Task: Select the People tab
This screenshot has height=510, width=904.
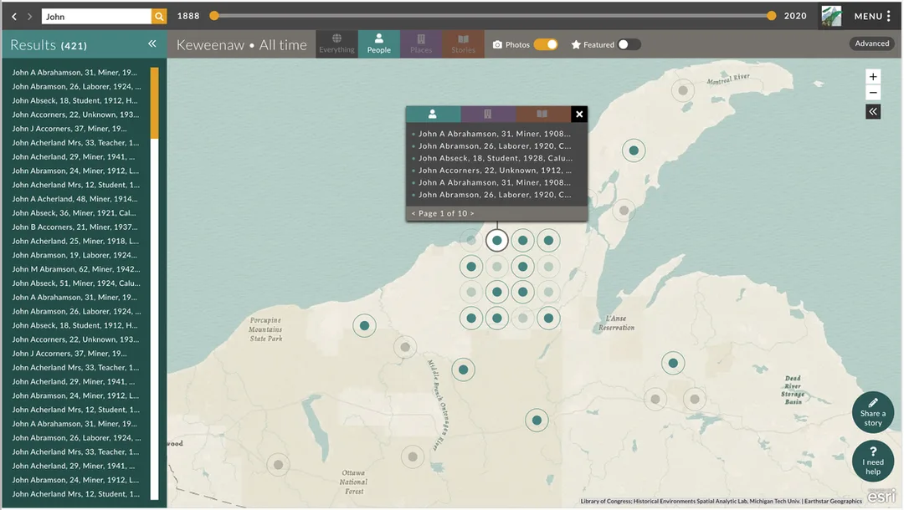Action: (379, 43)
